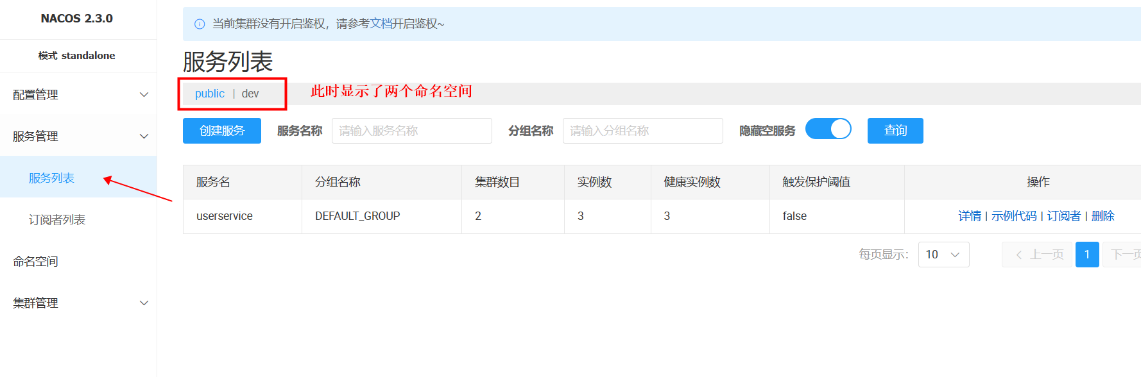Switch to the dev namespace tab
The width and height of the screenshot is (1141, 377).
[x=250, y=94]
